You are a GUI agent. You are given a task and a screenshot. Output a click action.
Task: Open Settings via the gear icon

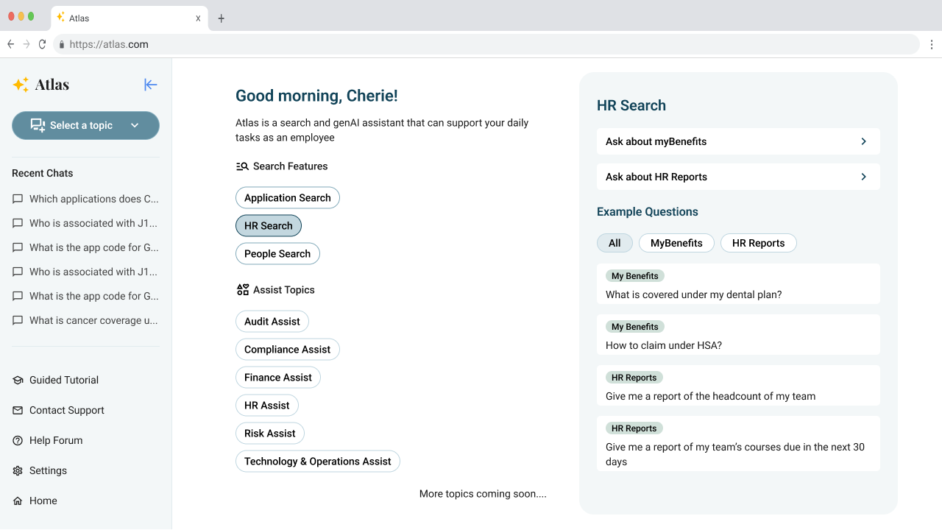(x=18, y=470)
